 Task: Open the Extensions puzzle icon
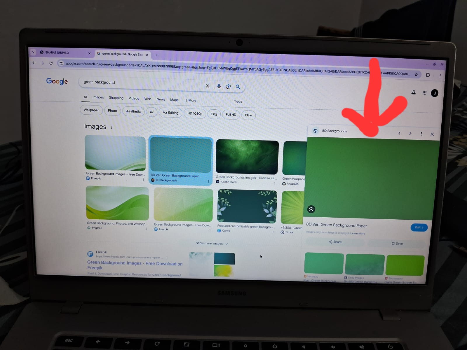point(428,75)
